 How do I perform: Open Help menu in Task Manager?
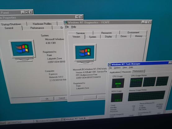(131, 67)
